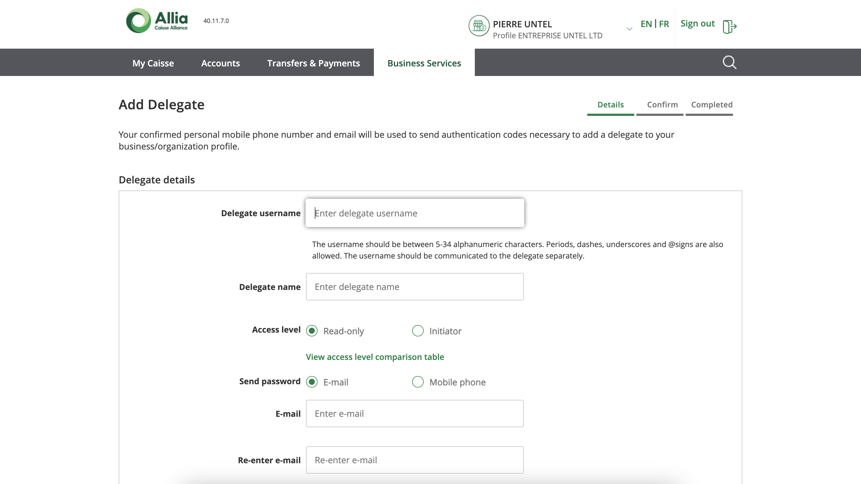This screenshot has width=861, height=484.
Task: Open Transfers & Payments menu
Action: coord(313,63)
